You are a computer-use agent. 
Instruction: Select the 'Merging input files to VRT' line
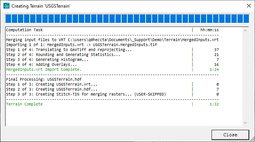pos(112,40)
